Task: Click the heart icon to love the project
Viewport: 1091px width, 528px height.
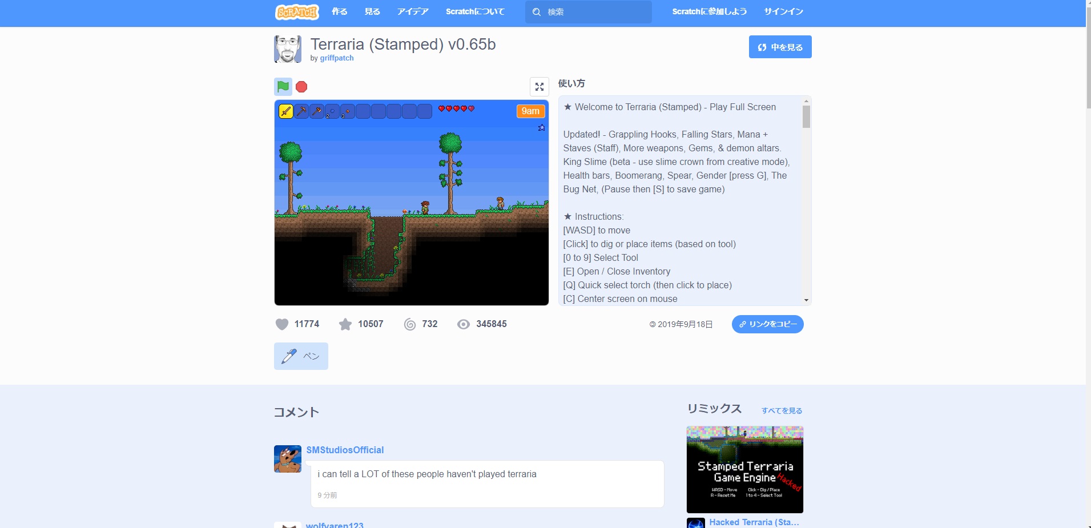Action: click(282, 324)
